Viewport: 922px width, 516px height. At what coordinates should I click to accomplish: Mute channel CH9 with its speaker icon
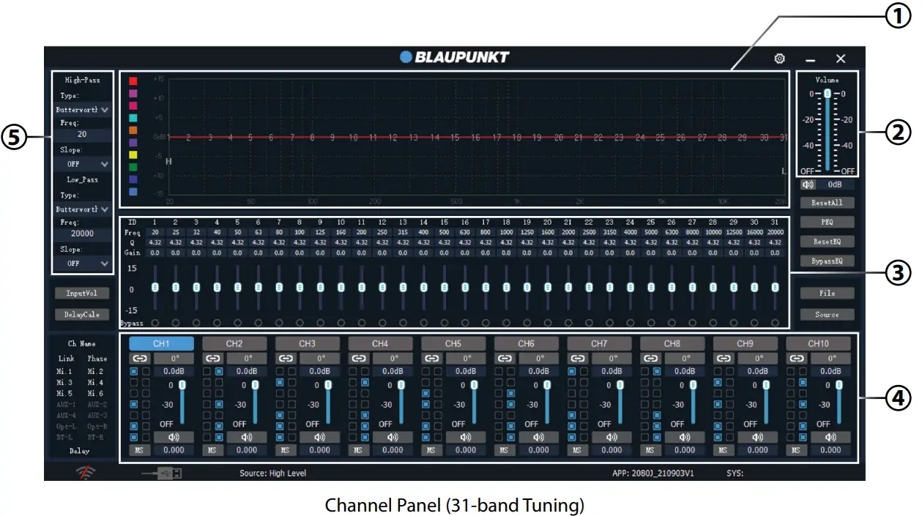coord(758,437)
